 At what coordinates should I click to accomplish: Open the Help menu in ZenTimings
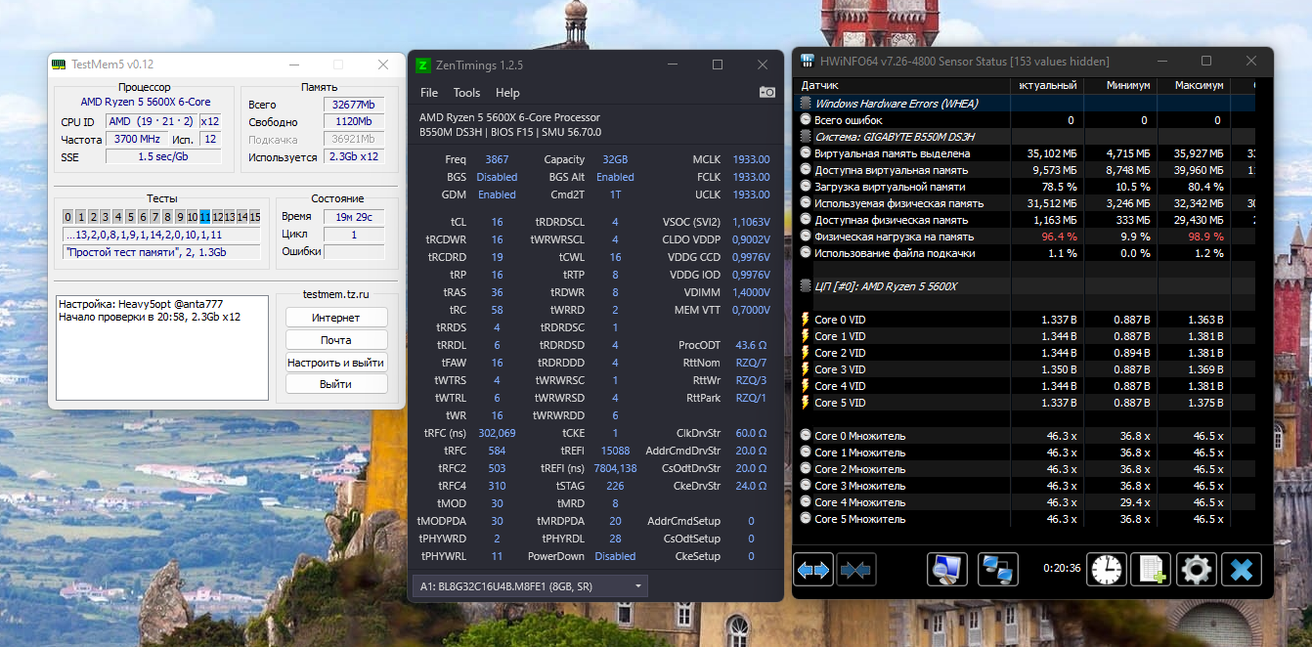pyautogui.click(x=507, y=93)
